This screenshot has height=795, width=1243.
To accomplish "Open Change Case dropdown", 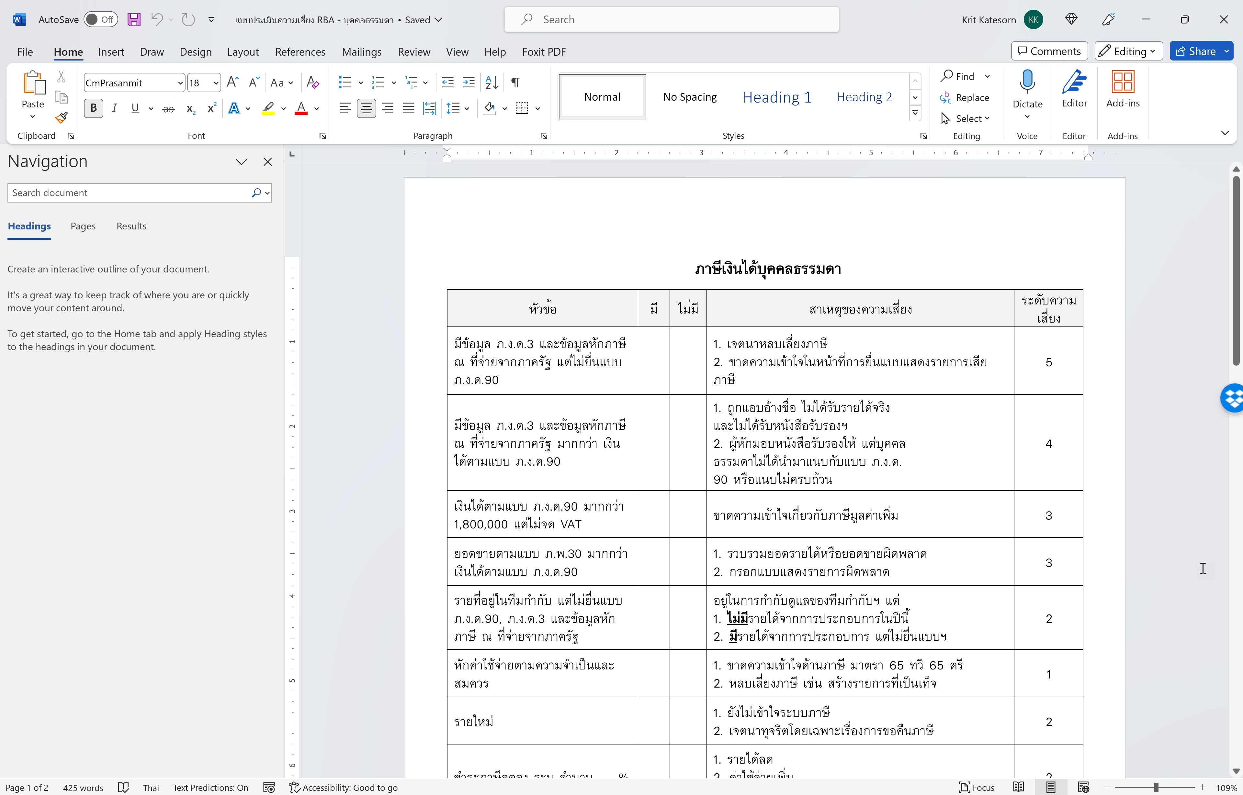I will pyautogui.click(x=282, y=83).
